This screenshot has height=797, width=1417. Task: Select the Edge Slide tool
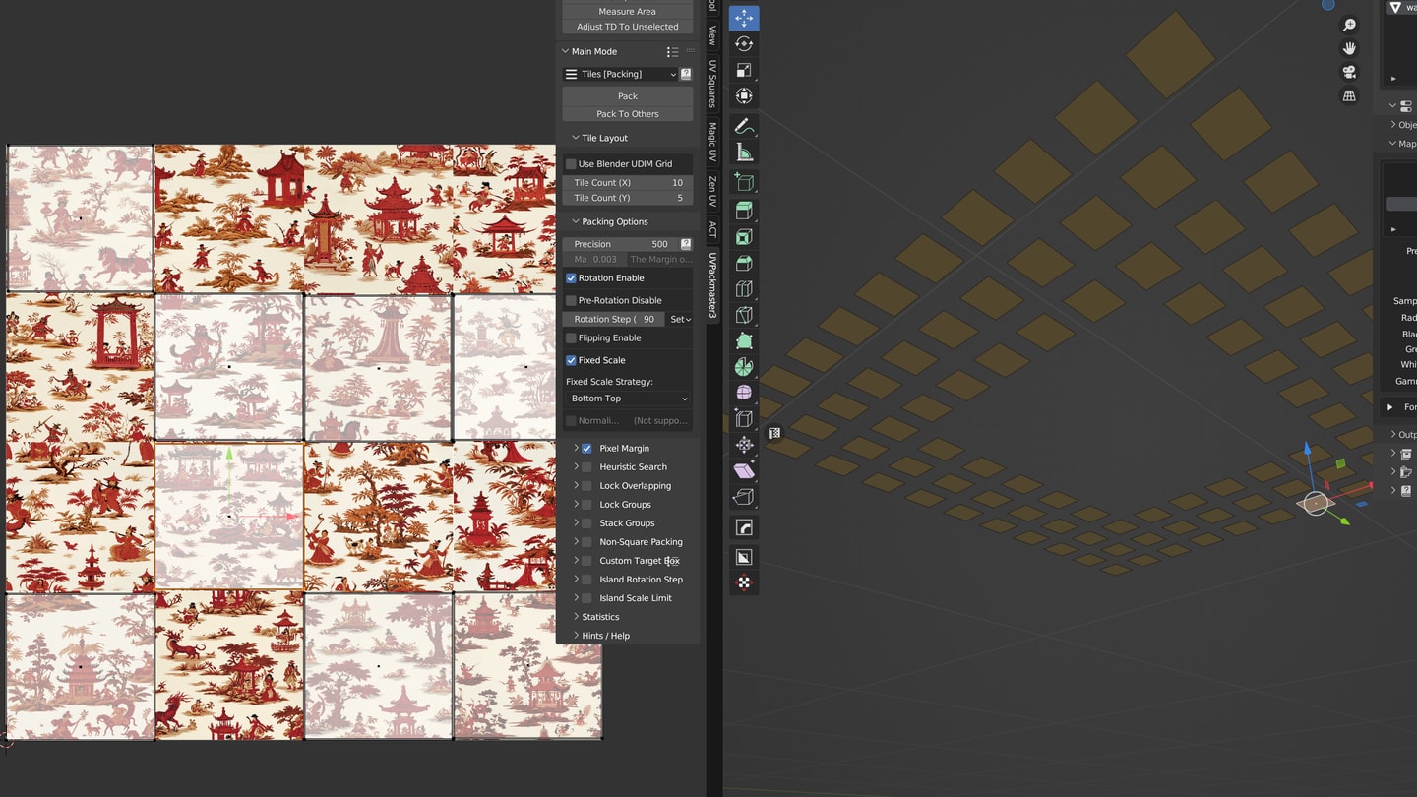point(744,419)
